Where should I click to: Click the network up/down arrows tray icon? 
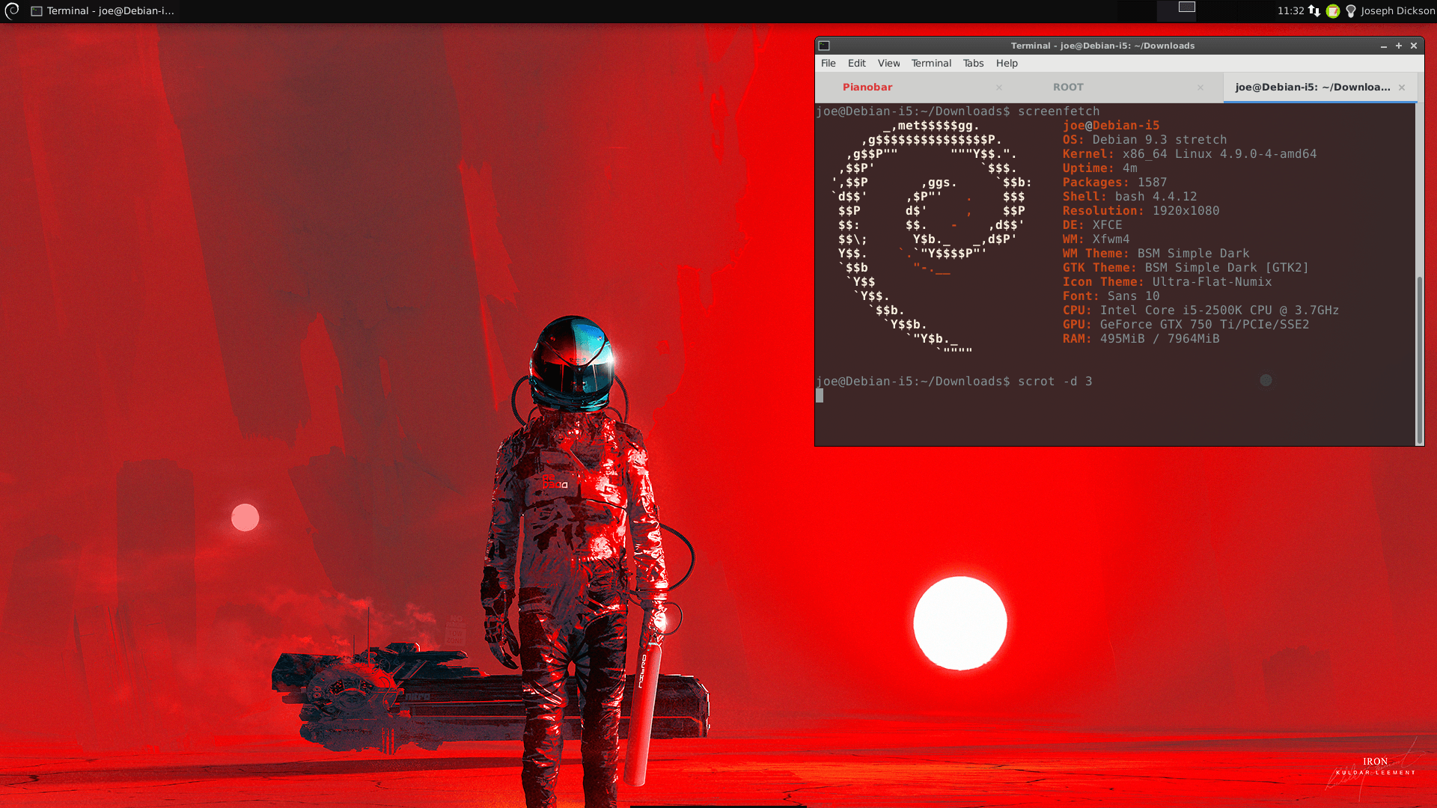(x=1314, y=10)
